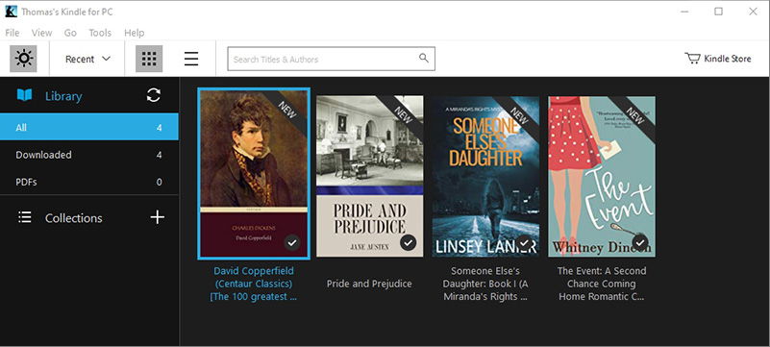The image size is (770, 347).
Task: Open the Go menu
Action: coord(70,33)
